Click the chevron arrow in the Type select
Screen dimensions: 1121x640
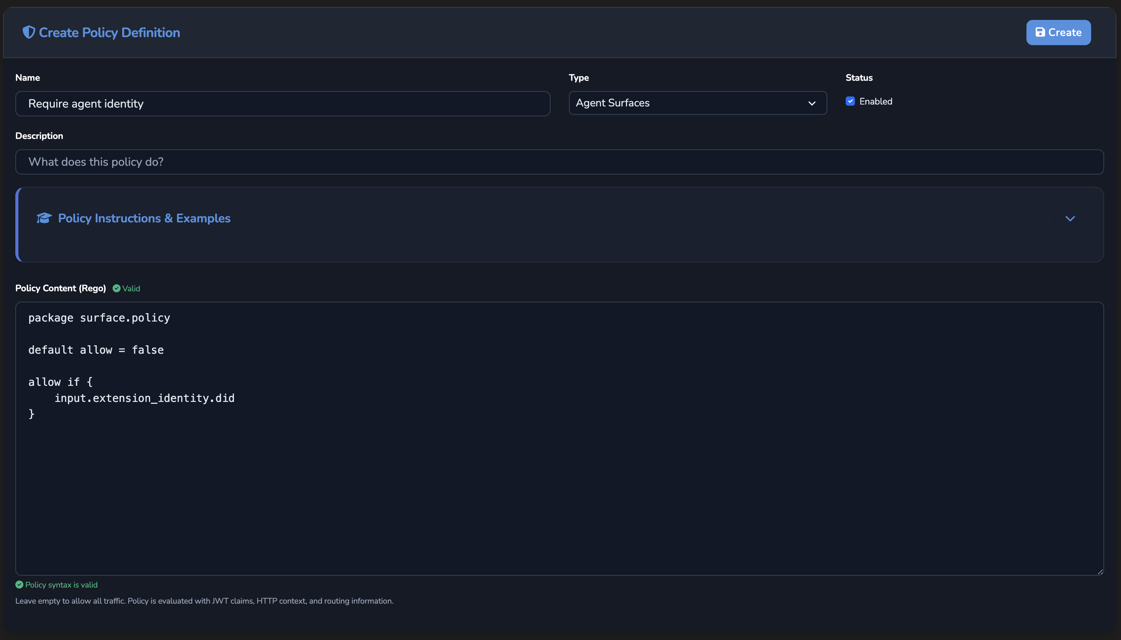tap(812, 103)
